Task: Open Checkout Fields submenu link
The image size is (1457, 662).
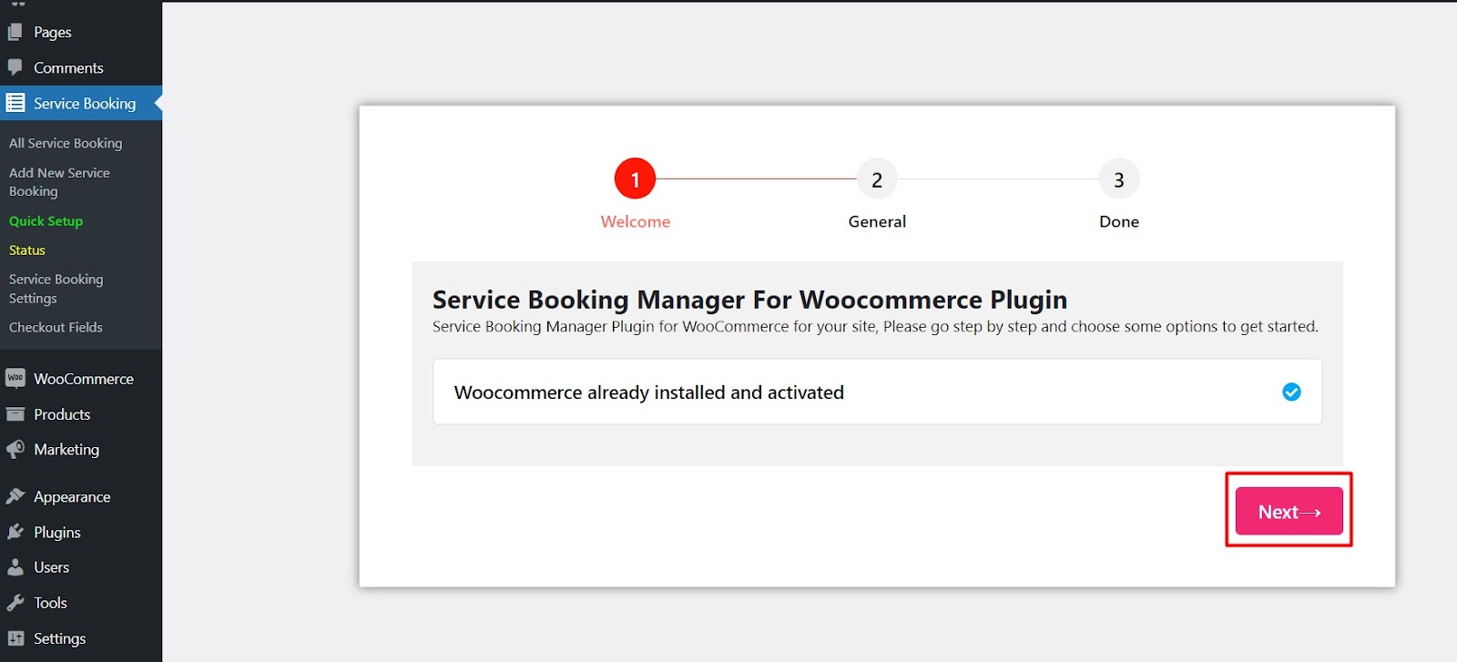Action: 56,327
